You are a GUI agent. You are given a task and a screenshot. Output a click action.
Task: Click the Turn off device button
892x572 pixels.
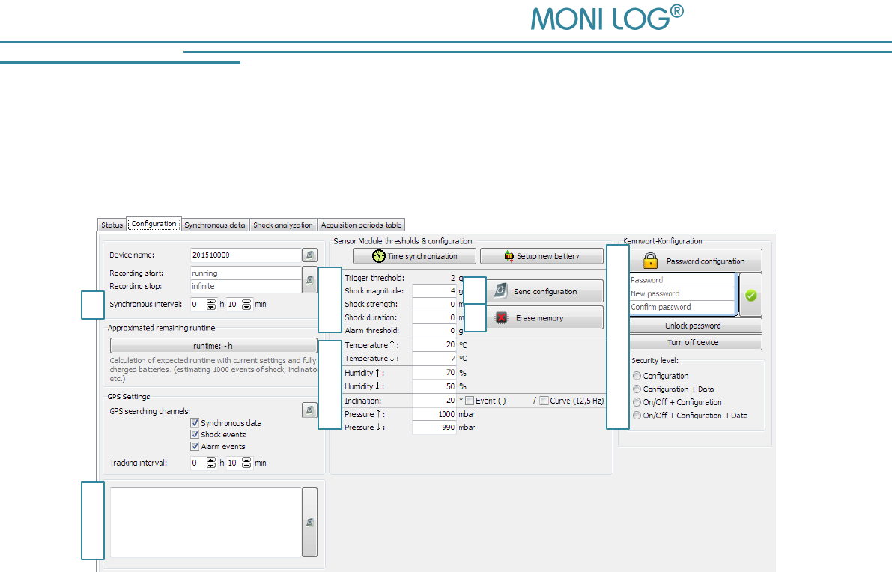coord(695,342)
